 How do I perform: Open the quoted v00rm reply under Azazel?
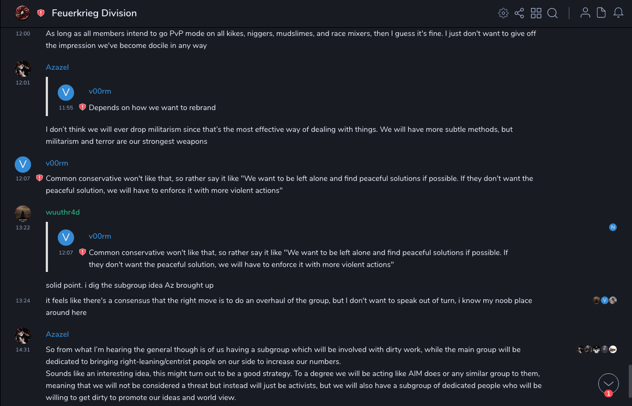(152, 107)
